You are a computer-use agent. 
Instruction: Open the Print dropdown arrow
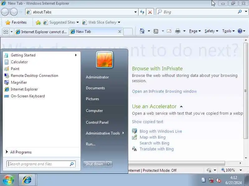pos(184,31)
